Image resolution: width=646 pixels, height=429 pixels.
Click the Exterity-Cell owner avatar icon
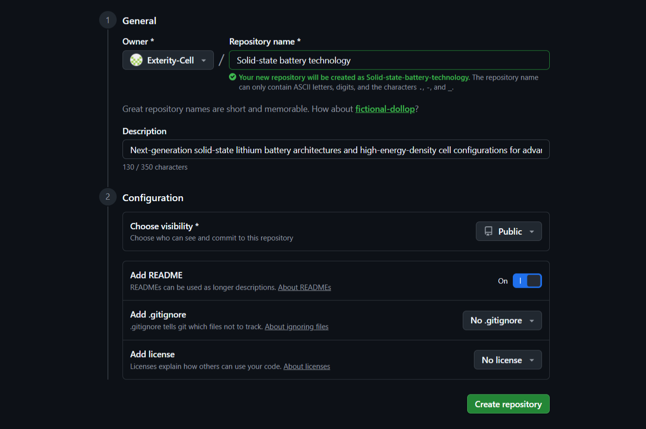[x=137, y=60]
